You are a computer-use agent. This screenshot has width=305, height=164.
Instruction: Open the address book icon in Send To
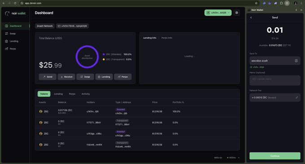[x=296, y=61]
